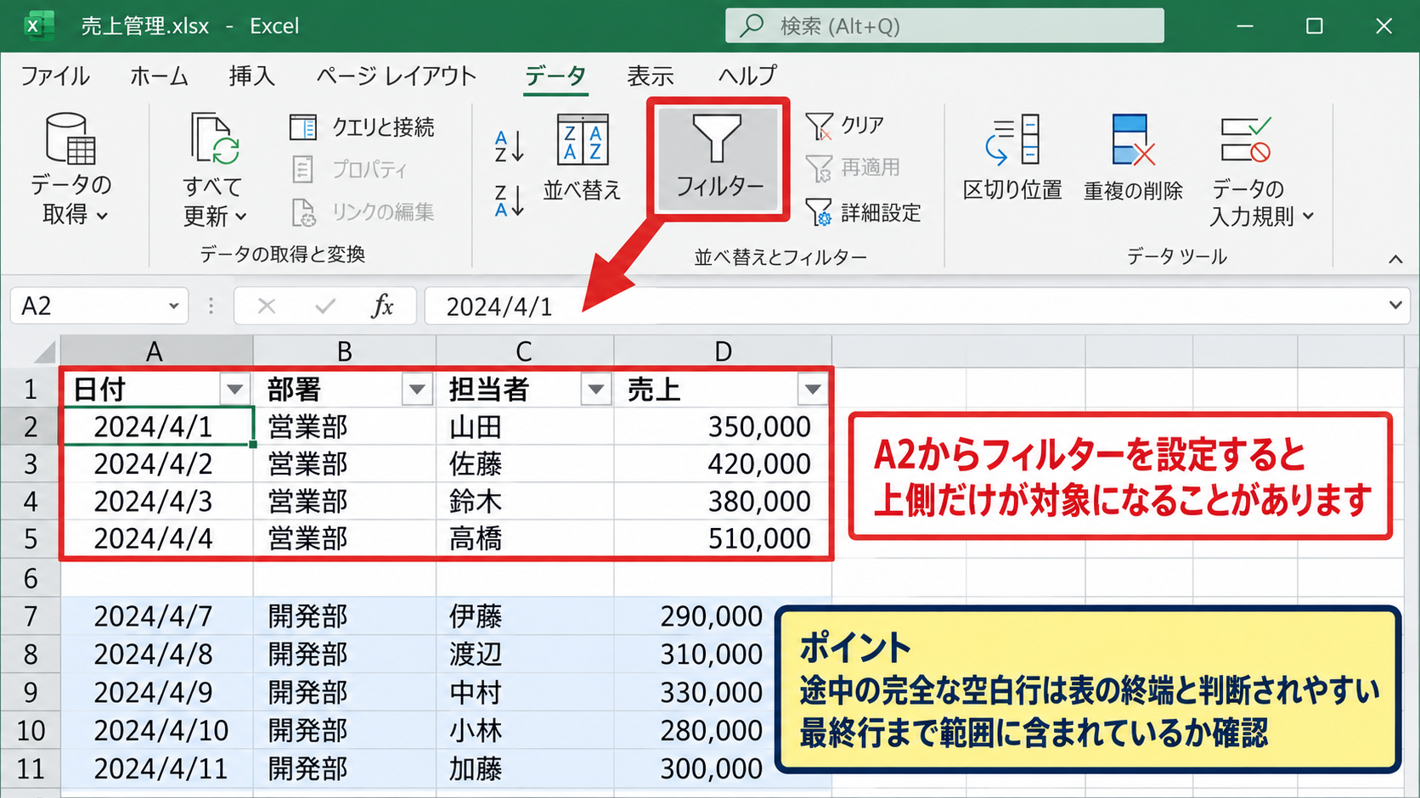Viewport: 1420px width, 798px height.
Task: Select row header 6
Action: 31,578
